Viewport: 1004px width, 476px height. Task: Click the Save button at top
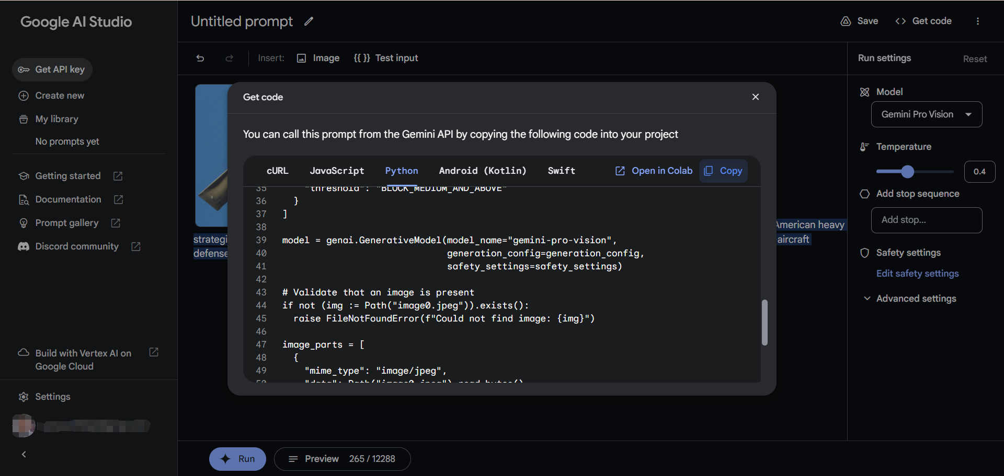click(x=859, y=21)
